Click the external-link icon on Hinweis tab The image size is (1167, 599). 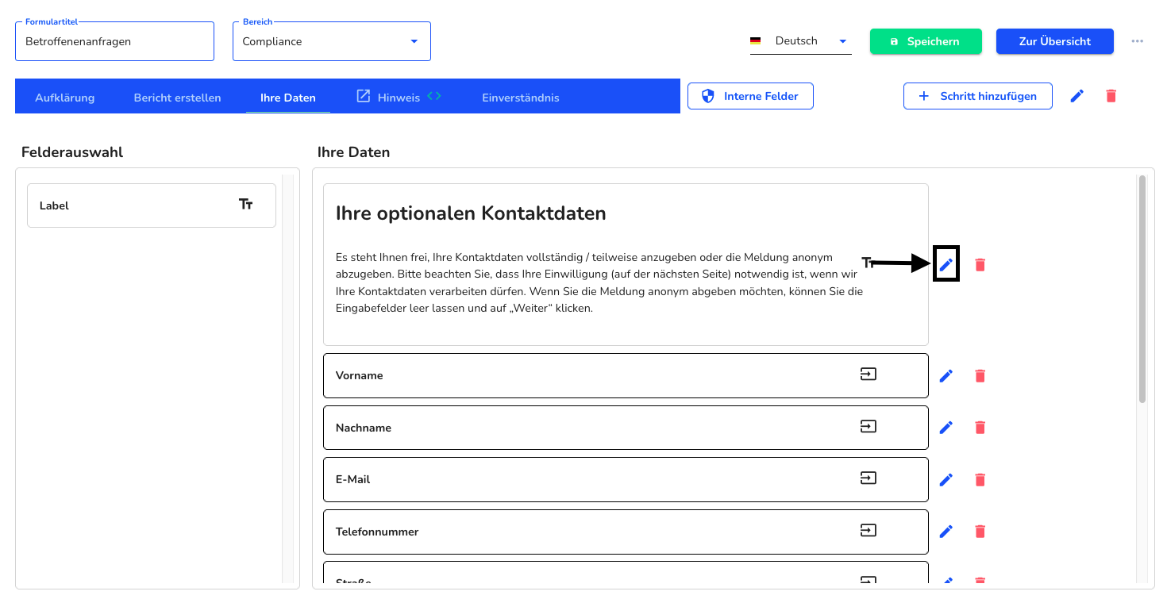pyautogui.click(x=363, y=96)
